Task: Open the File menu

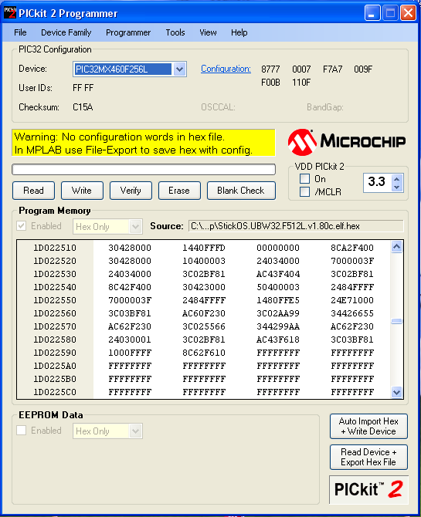Action: [x=20, y=32]
